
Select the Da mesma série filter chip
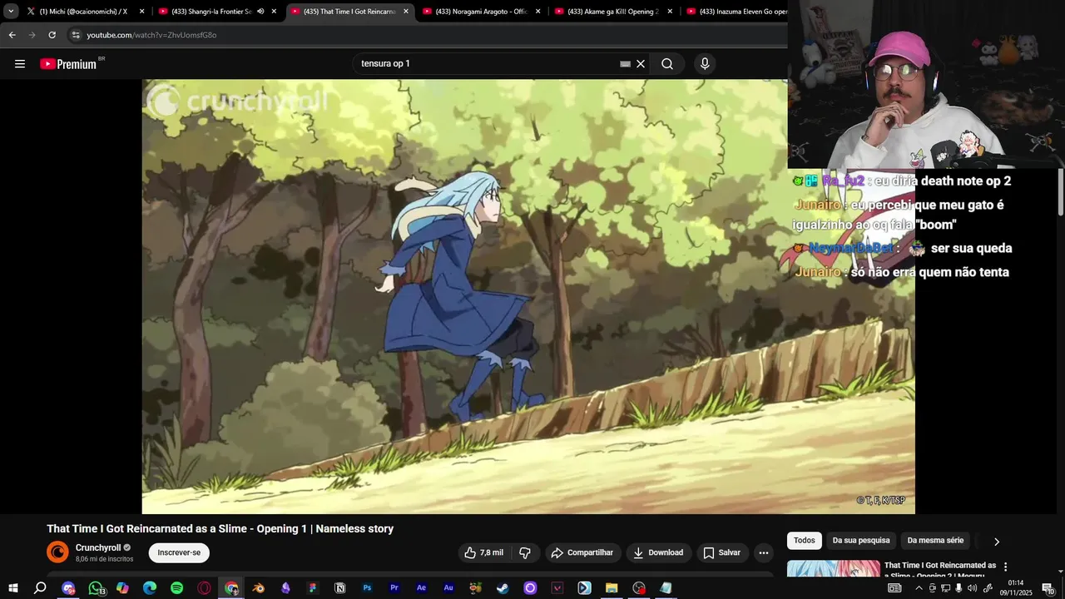pyautogui.click(x=935, y=541)
